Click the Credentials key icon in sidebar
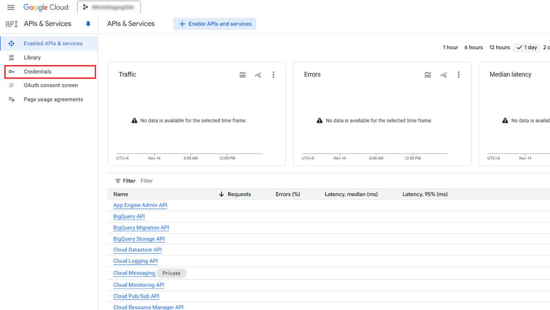The image size is (550, 310). click(x=11, y=72)
